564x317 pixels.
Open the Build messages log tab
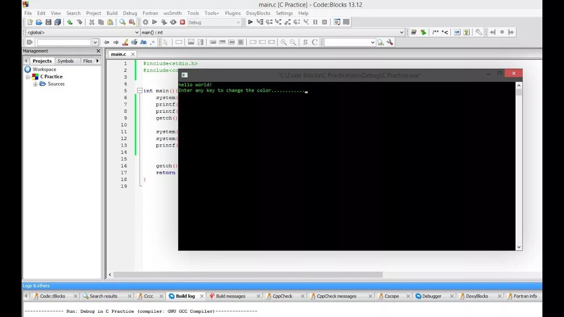click(230, 296)
